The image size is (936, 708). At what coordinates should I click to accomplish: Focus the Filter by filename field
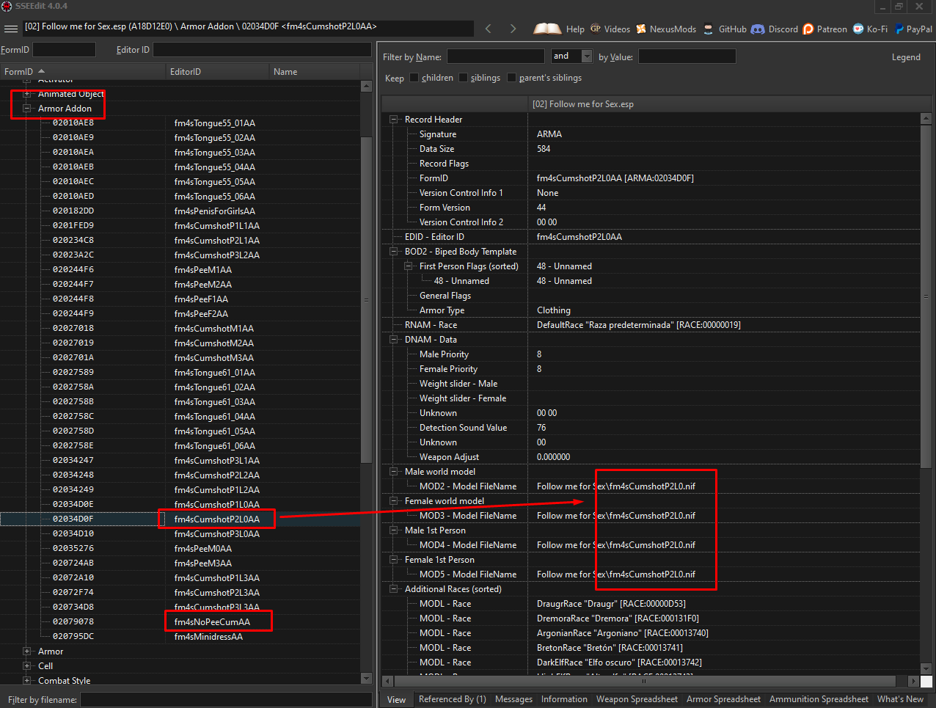226,700
